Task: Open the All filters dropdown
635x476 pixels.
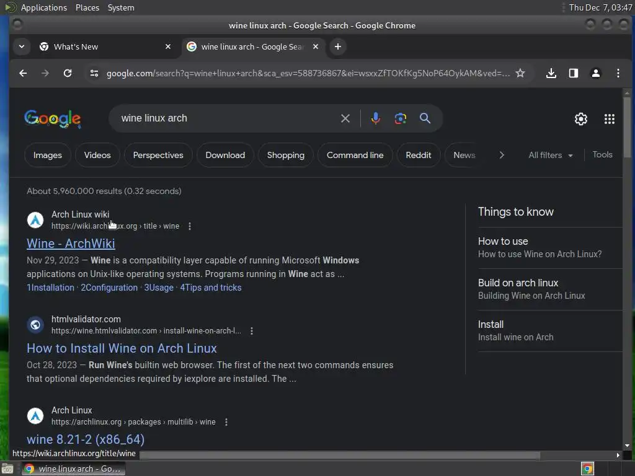Action: [551, 155]
